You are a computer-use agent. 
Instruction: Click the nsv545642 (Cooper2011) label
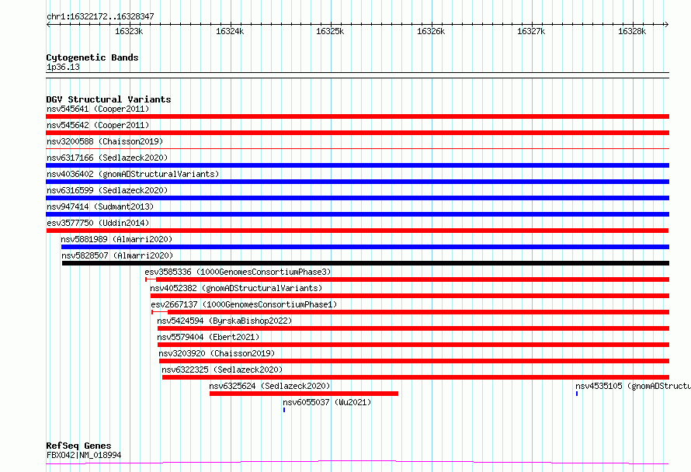[x=98, y=125]
